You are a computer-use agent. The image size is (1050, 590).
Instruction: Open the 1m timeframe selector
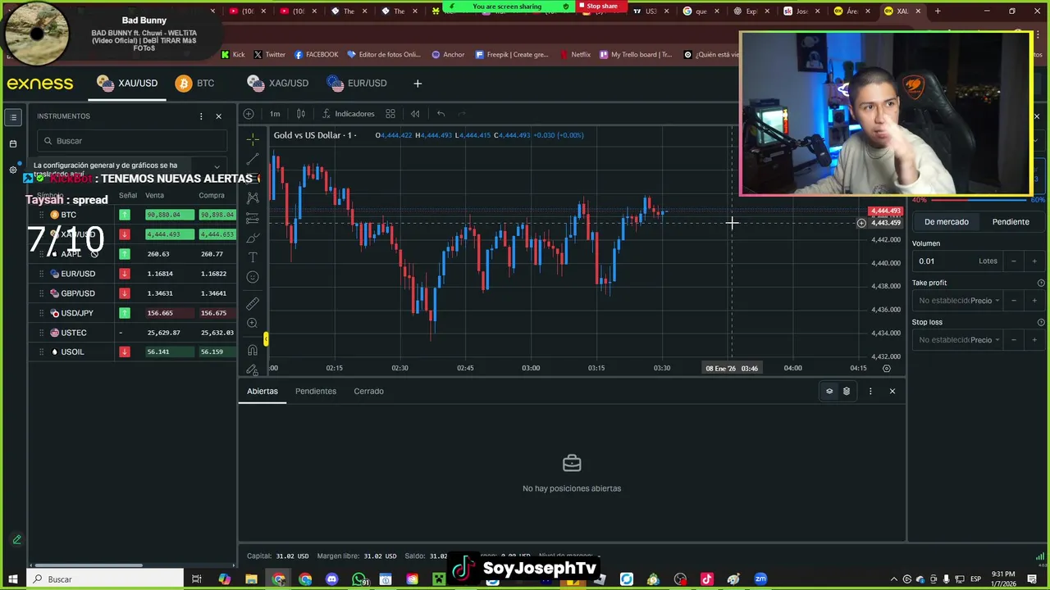[x=275, y=114]
